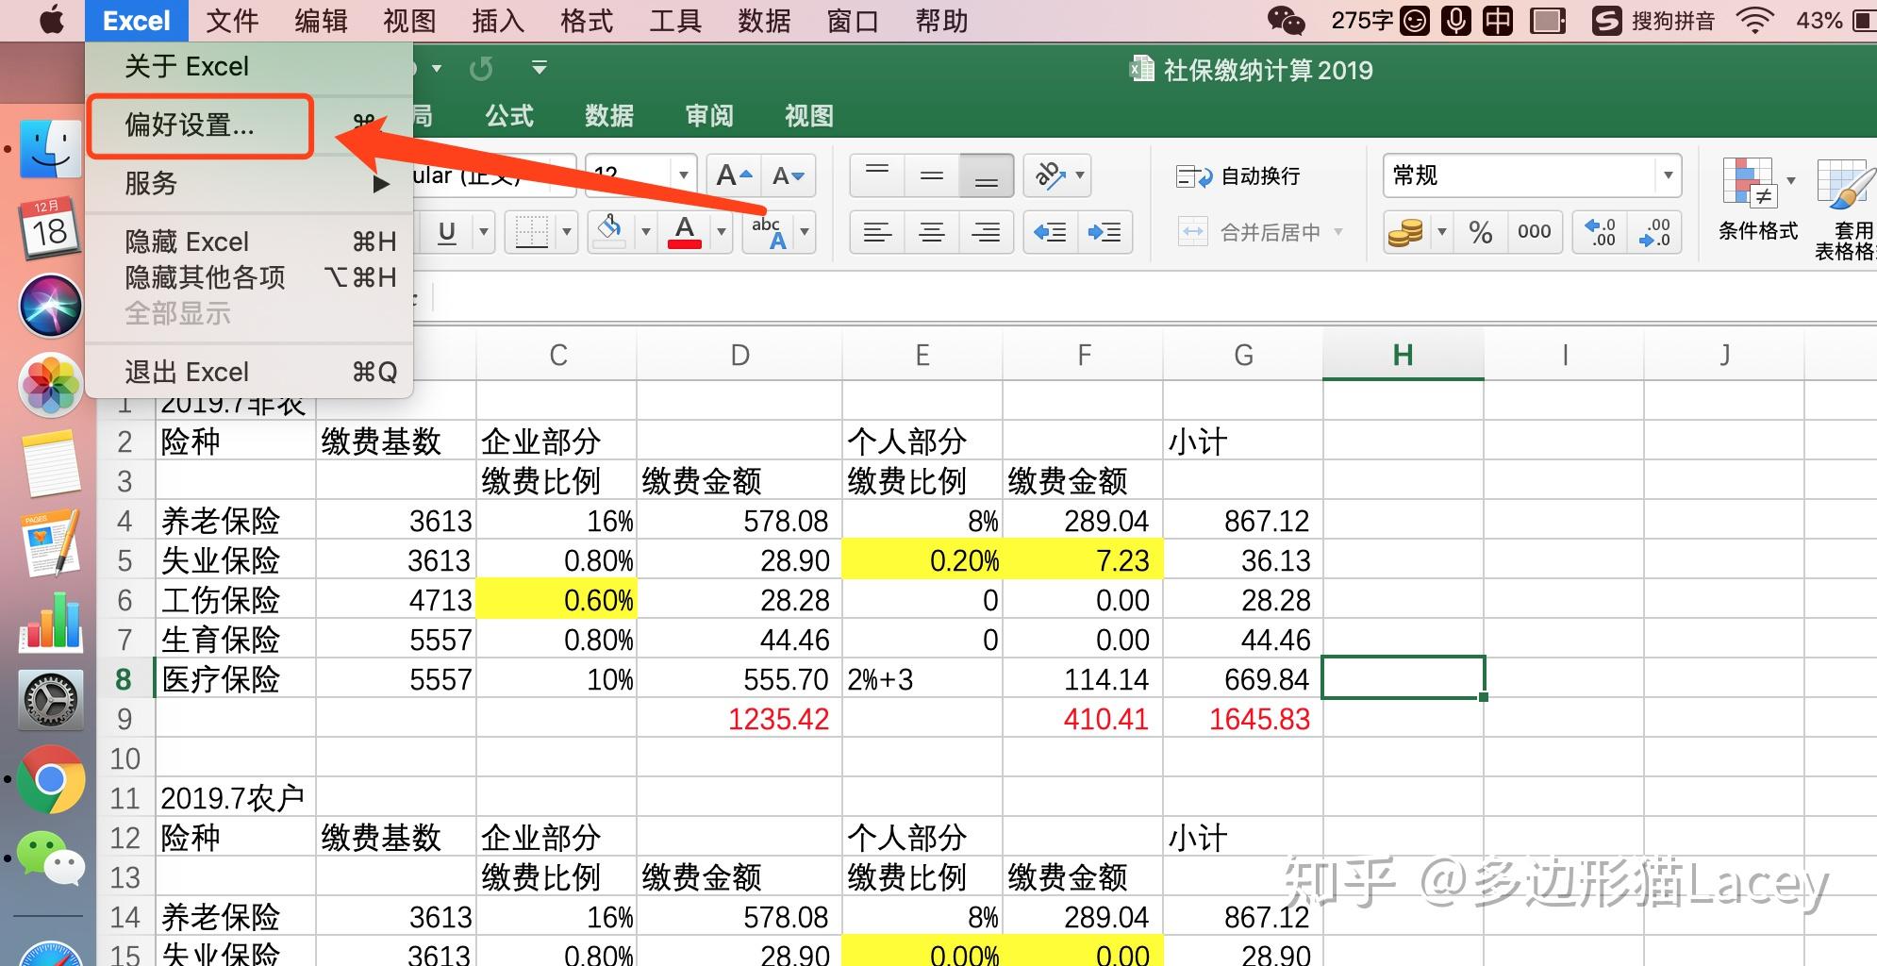Apply the red font color button

685,231
